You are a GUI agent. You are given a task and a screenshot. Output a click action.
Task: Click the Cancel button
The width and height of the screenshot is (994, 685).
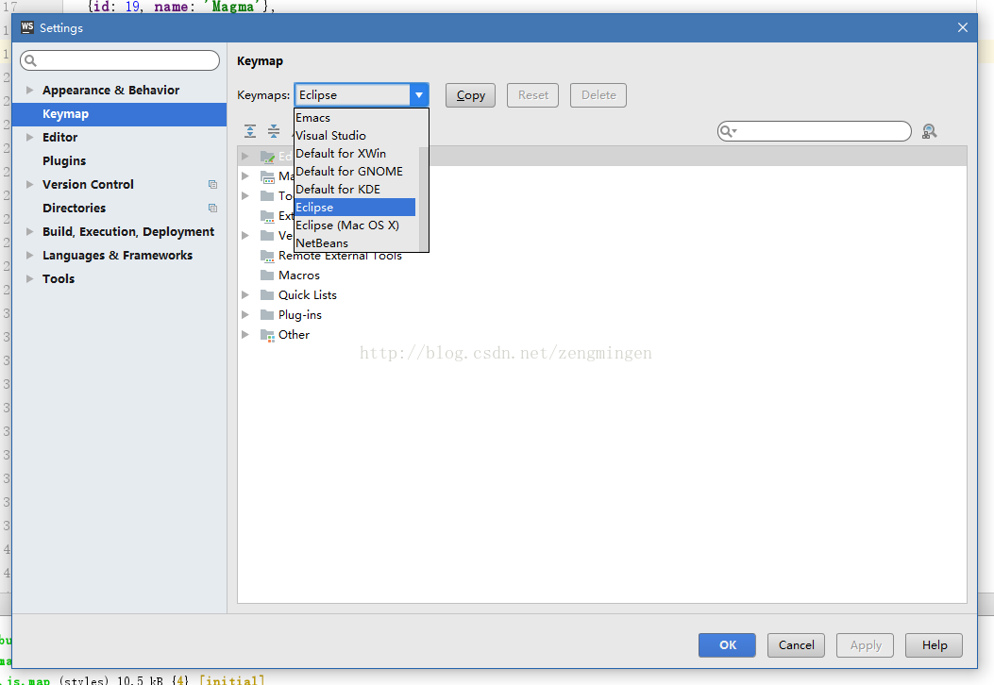(796, 645)
